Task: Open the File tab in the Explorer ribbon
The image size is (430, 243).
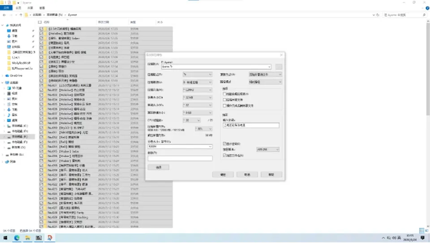Action: (x=6, y=8)
